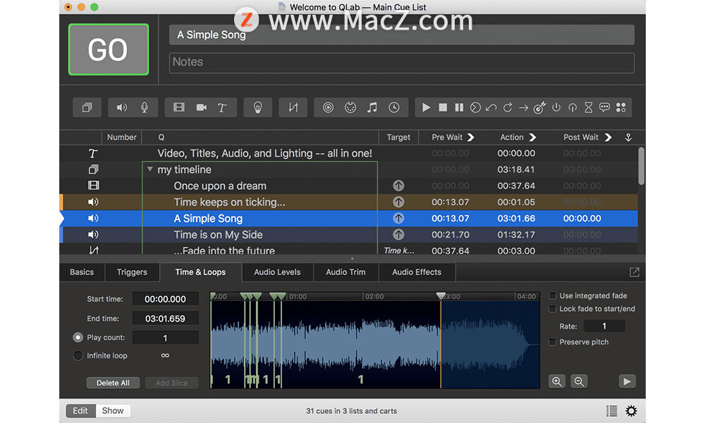
Task: Add a Memo cue with the speech bubble icon
Action: (605, 107)
